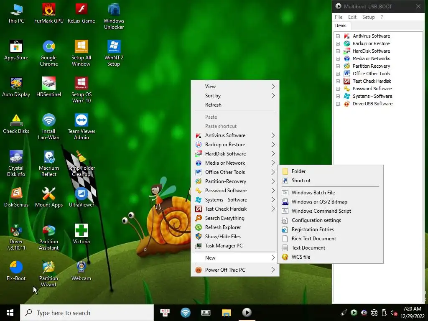Expand Backup or Restore tree node
The image size is (428, 321).
click(338, 43)
